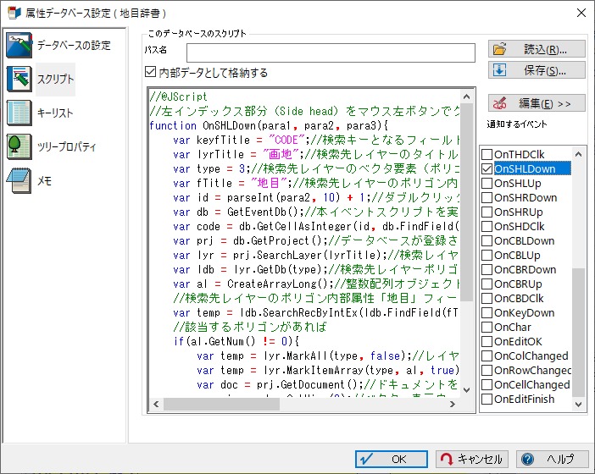
Task: Enable the OnKeyDown event checkbox
Action: point(487,312)
